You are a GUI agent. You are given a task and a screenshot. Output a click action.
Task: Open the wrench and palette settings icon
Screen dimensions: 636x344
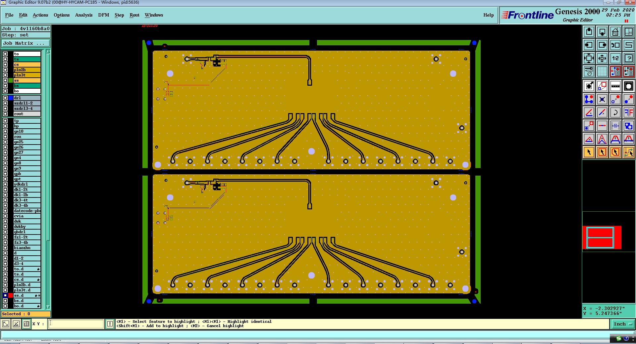coord(589,71)
